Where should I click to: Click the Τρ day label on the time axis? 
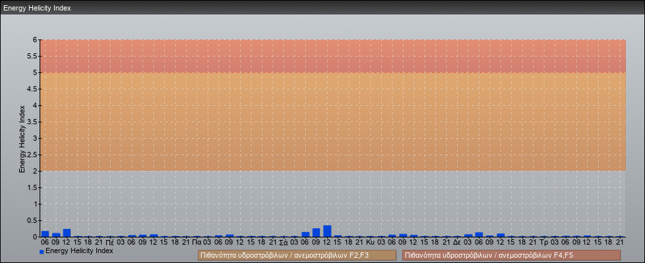point(543,243)
